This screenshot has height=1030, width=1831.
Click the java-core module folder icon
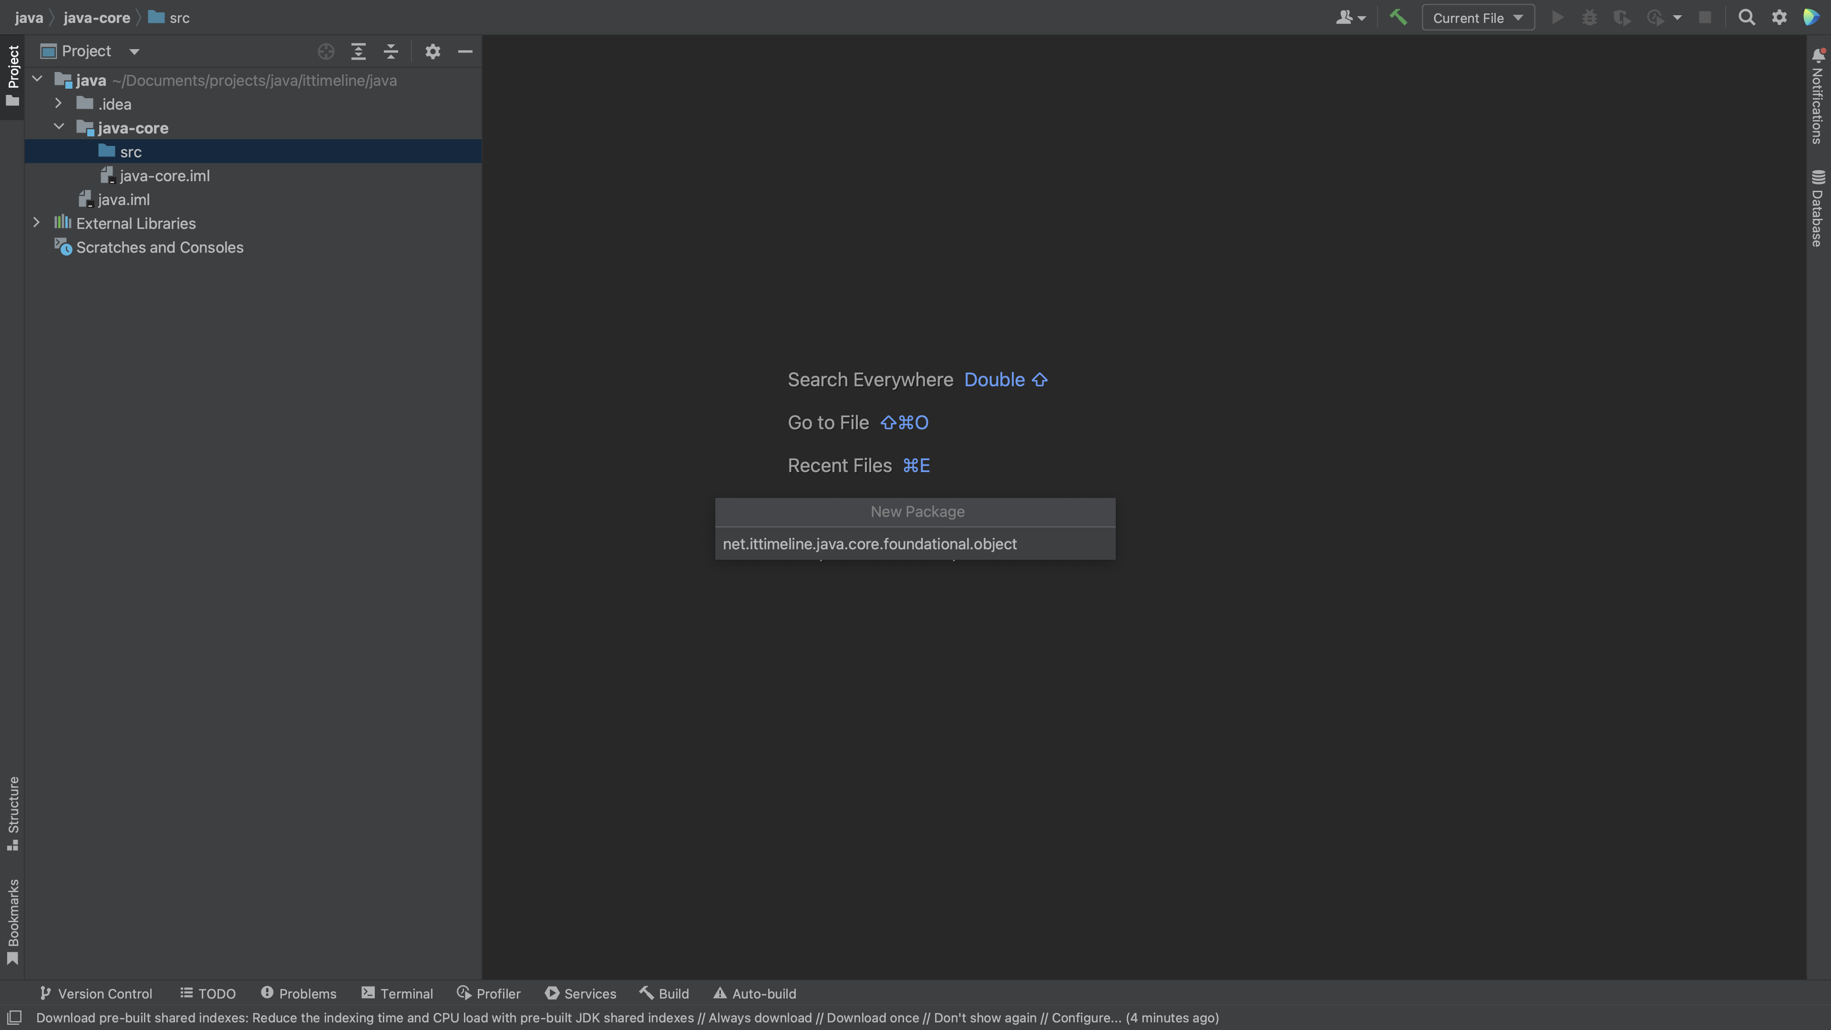85,128
